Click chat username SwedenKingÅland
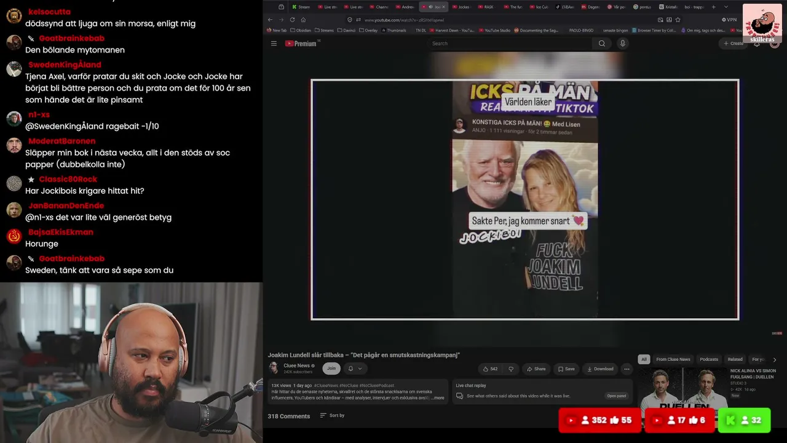Screen dimensions: 787x443 [65, 65]
